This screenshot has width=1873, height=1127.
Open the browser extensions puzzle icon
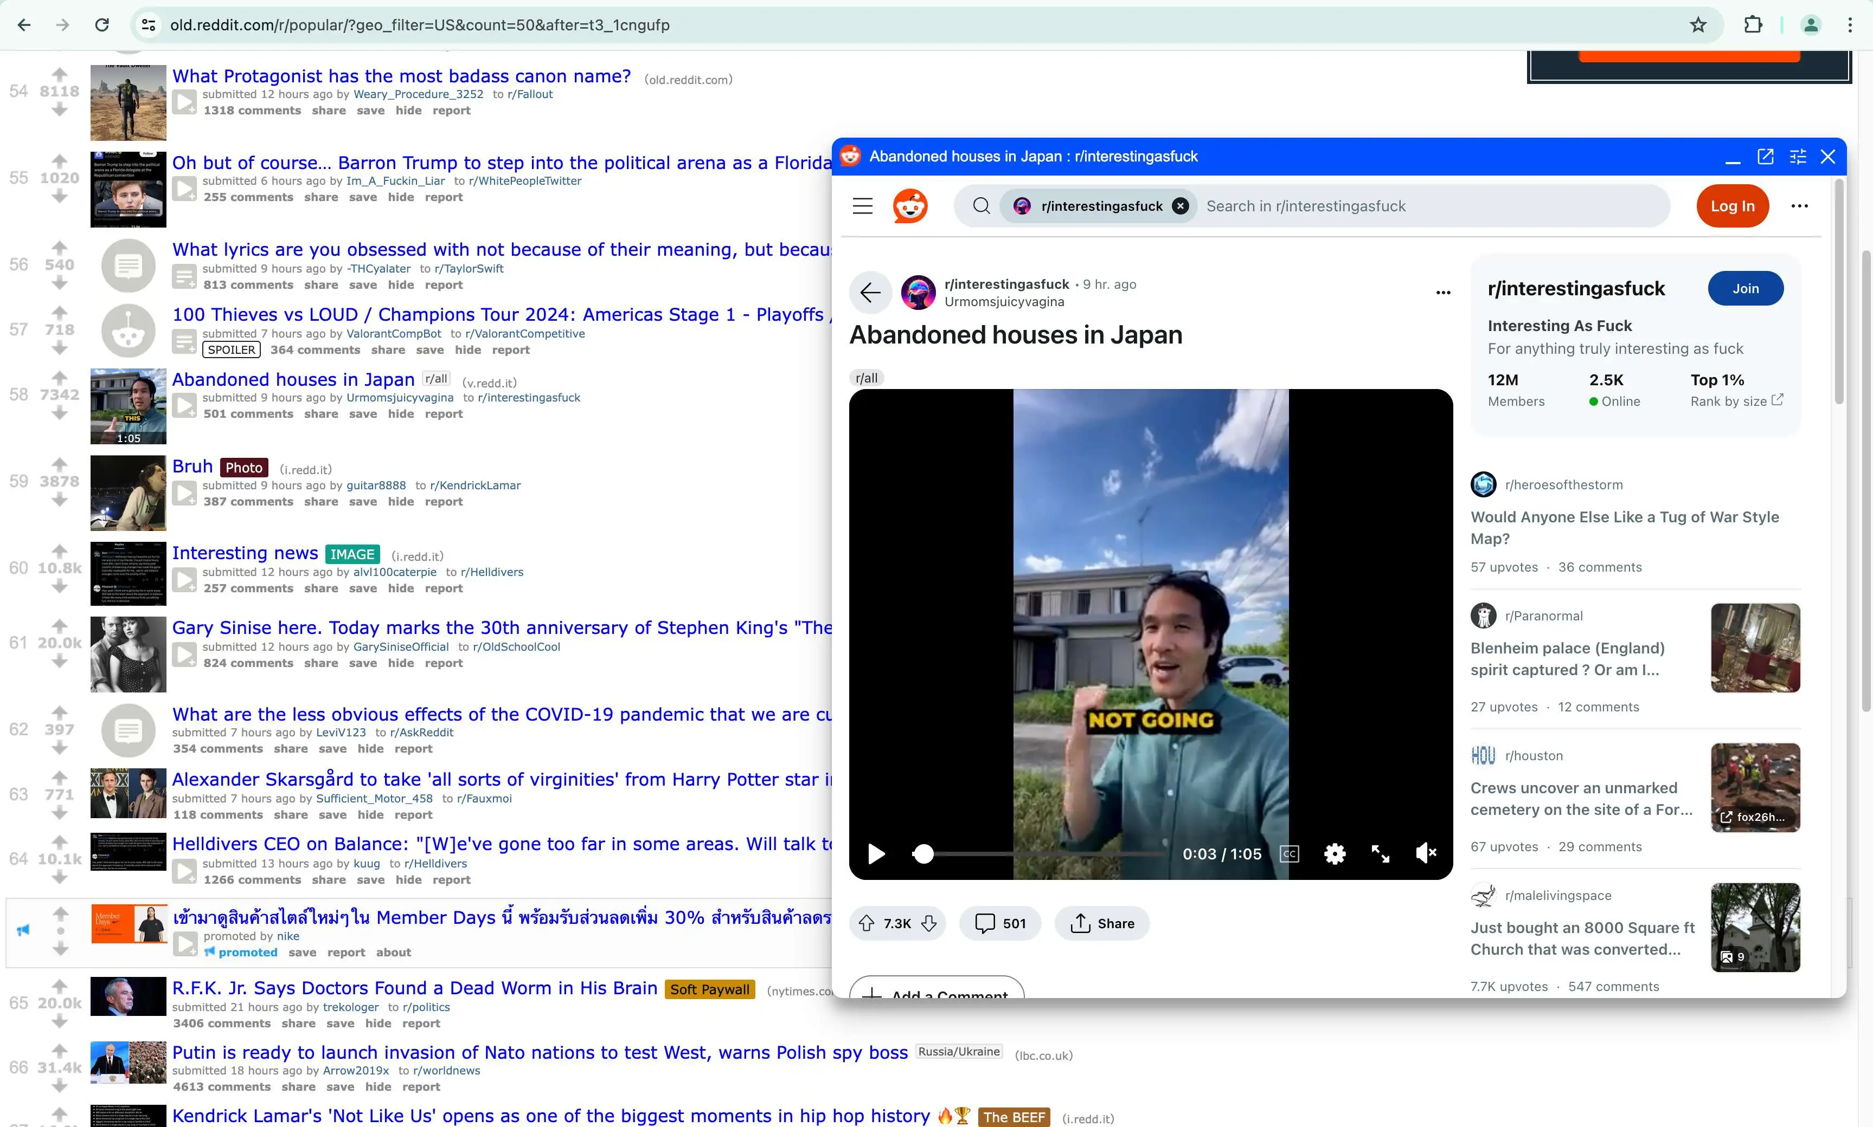(1753, 25)
